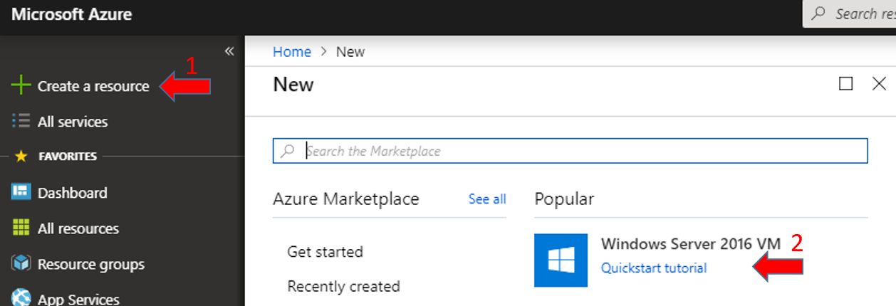Click the Microsoft Azure portal title

pos(71,14)
